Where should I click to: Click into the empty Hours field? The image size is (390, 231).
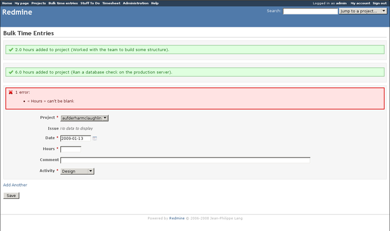click(x=71, y=150)
